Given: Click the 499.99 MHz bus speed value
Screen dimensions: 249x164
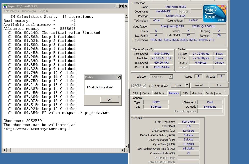Looking at the screenshot, I should [x=161, y=63].
